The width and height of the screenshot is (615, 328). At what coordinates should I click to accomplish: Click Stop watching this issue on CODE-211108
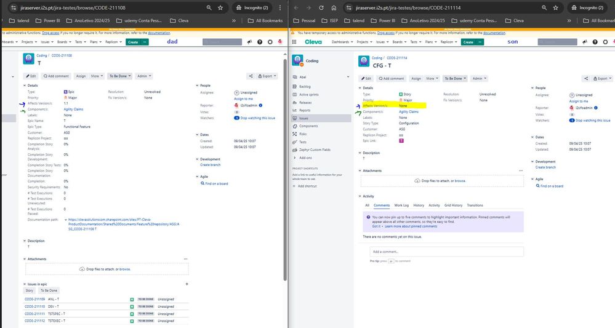point(258,118)
